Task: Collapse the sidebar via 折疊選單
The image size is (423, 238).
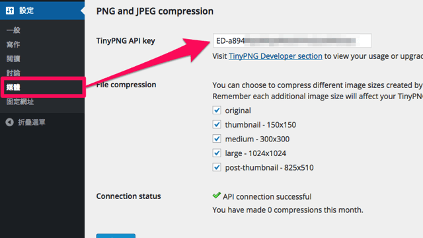Action: [32, 122]
